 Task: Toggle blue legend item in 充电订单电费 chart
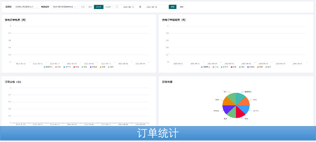coord(67,67)
